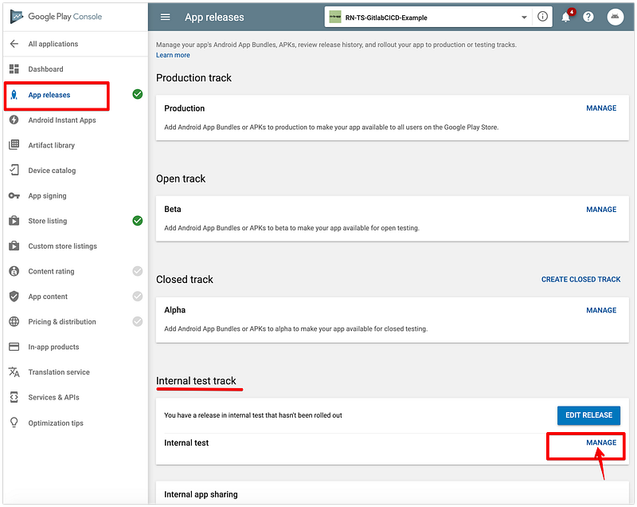This screenshot has width=637, height=507.
Task: Click MANAGE on the Beta track
Action: tap(601, 210)
